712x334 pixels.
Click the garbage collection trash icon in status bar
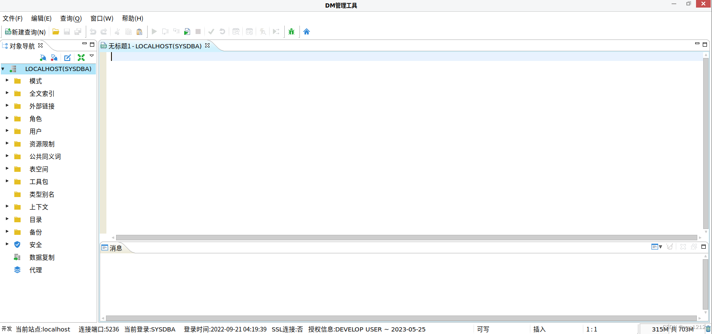click(708, 329)
